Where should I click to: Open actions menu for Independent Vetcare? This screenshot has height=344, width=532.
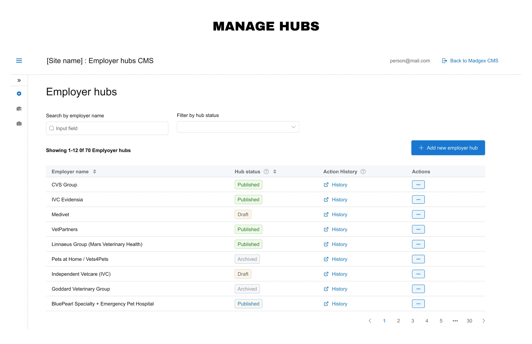(x=418, y=274)
